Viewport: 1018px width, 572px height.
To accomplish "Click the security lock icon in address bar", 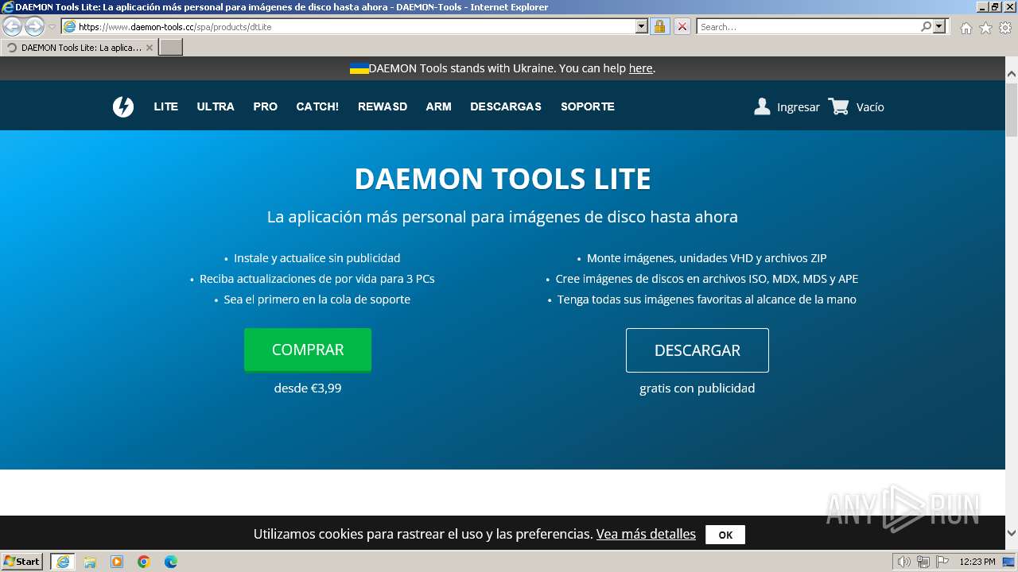I will [x=659, y=26].
